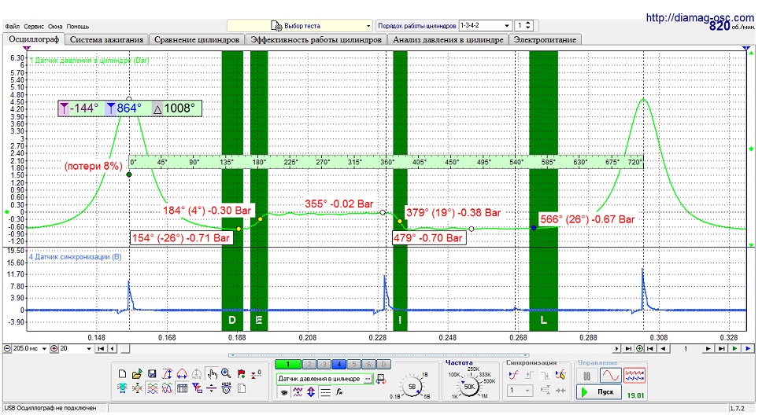The height and width of the screenshot is (415, 762).
Task: Select vertical measurement cursors tool
Action: click(168, 374)
